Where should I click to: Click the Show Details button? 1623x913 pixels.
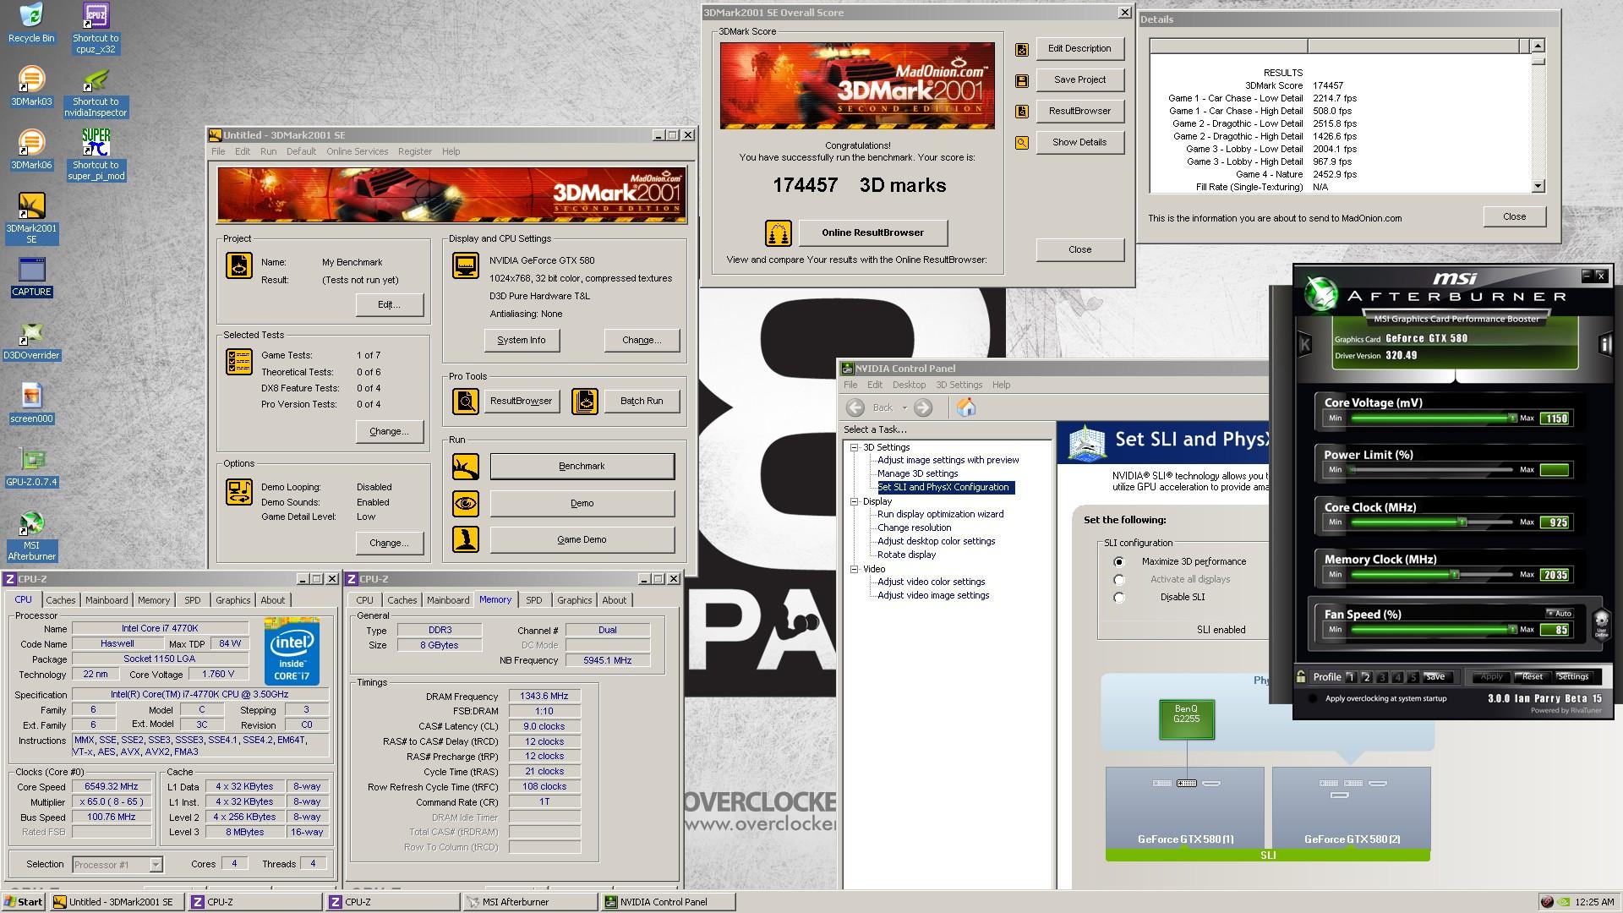1079,142
